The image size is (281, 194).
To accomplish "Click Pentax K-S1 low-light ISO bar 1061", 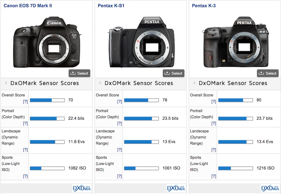I will tap(142, 168).
